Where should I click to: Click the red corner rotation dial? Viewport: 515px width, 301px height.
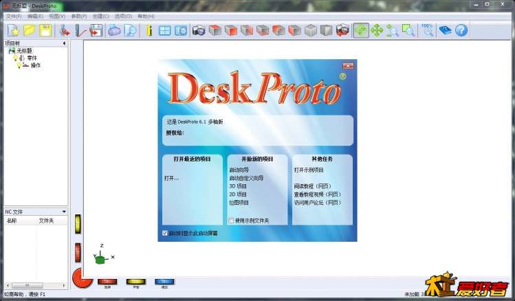coord(80,278)
